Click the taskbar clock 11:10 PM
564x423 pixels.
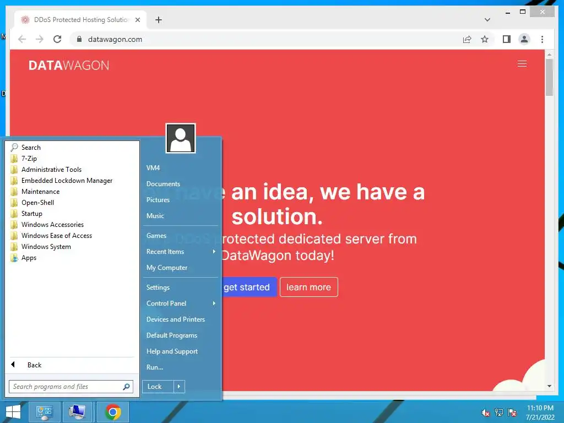[x=540, y=408]
